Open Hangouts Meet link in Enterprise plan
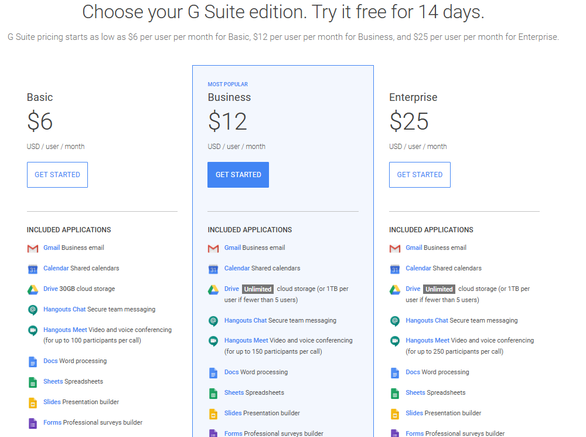The height and width of the screenshot is (437, 586). click(x=428, y=340)
